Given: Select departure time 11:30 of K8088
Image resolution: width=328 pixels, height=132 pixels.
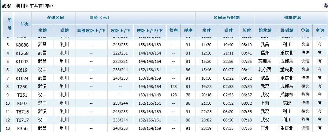Looking at the screenshot, I should coord(206,45).
